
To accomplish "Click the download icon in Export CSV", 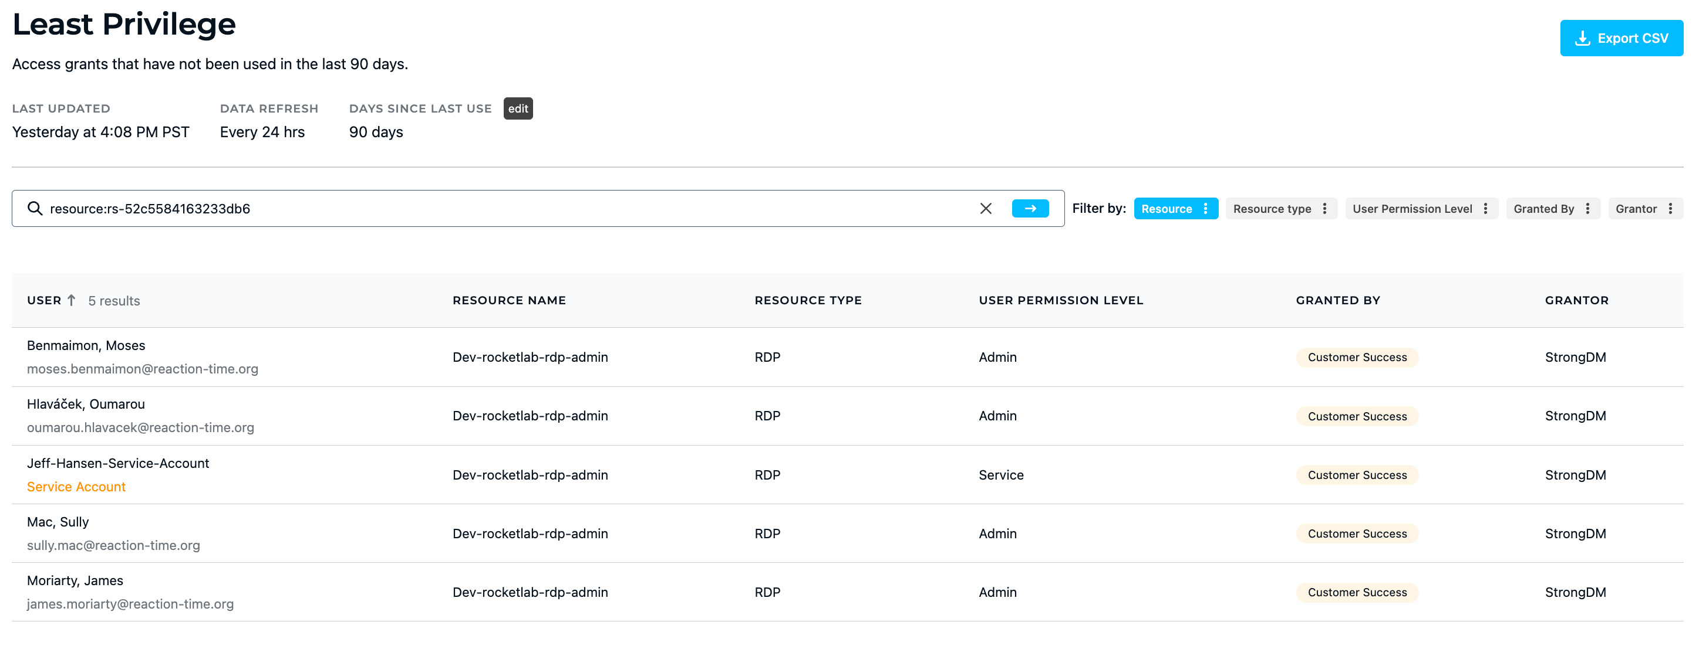I will coord(1582,38).
